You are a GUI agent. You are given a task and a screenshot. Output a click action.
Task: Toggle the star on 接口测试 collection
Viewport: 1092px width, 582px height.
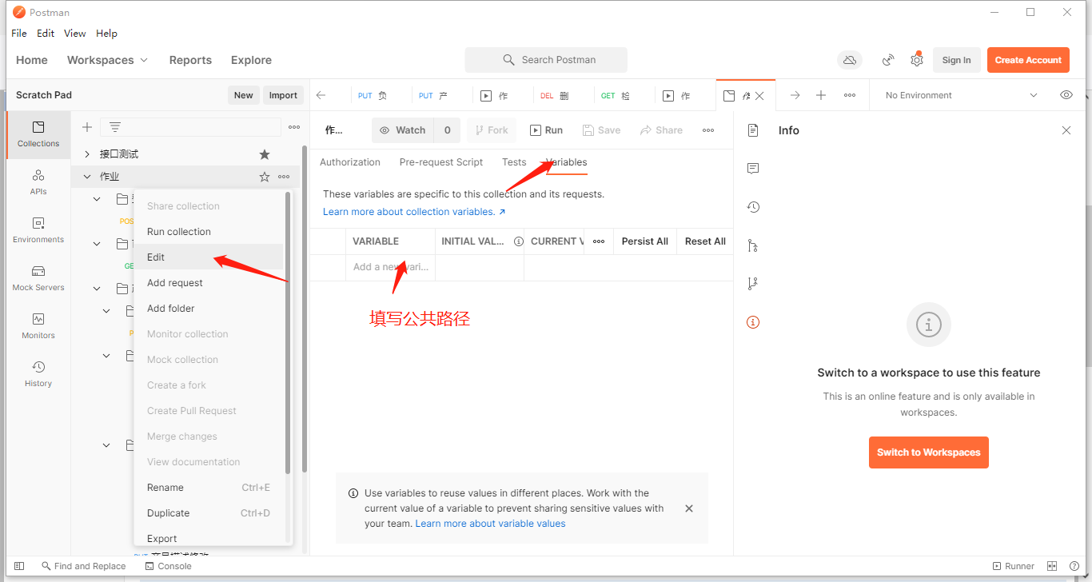coord(265,154)
